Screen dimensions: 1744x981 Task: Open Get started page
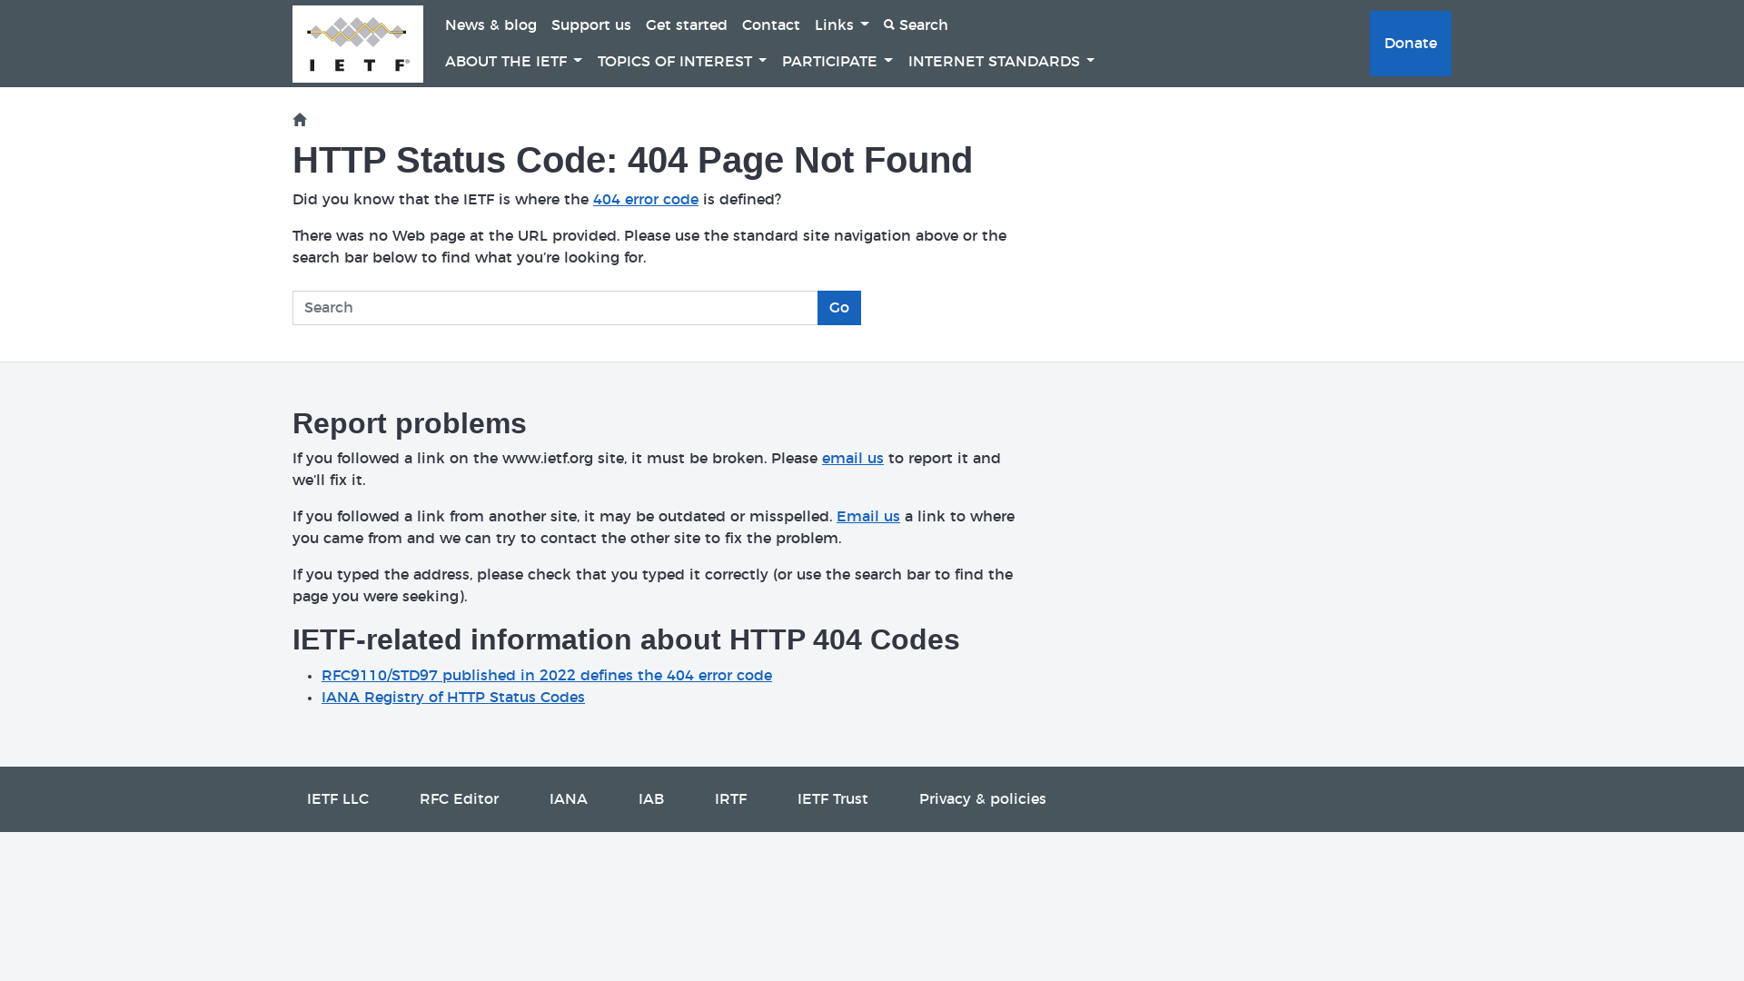686,25
